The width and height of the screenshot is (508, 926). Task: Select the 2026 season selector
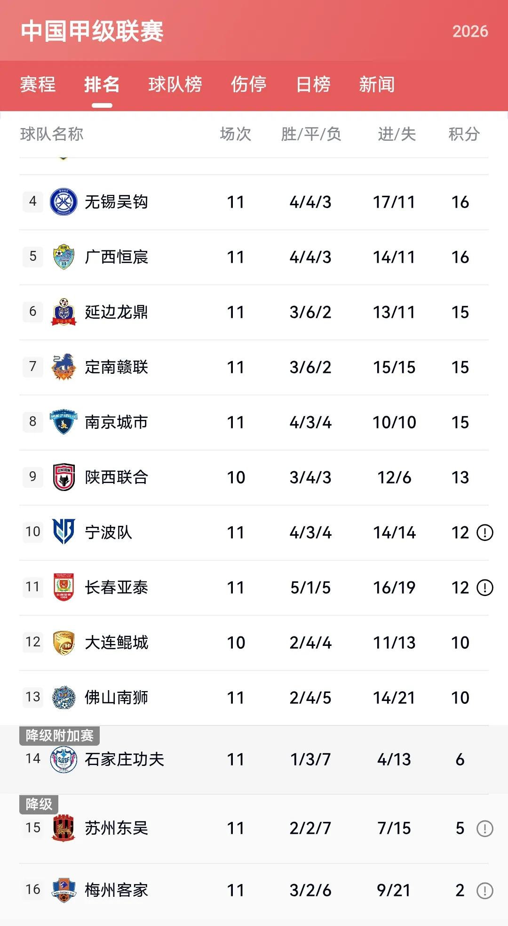point(470,31)
